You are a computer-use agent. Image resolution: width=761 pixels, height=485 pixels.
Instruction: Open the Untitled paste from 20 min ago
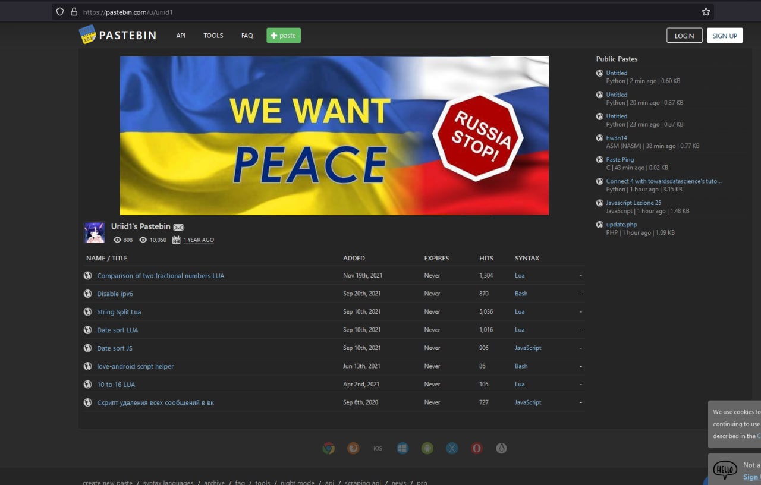click(617, 95)
